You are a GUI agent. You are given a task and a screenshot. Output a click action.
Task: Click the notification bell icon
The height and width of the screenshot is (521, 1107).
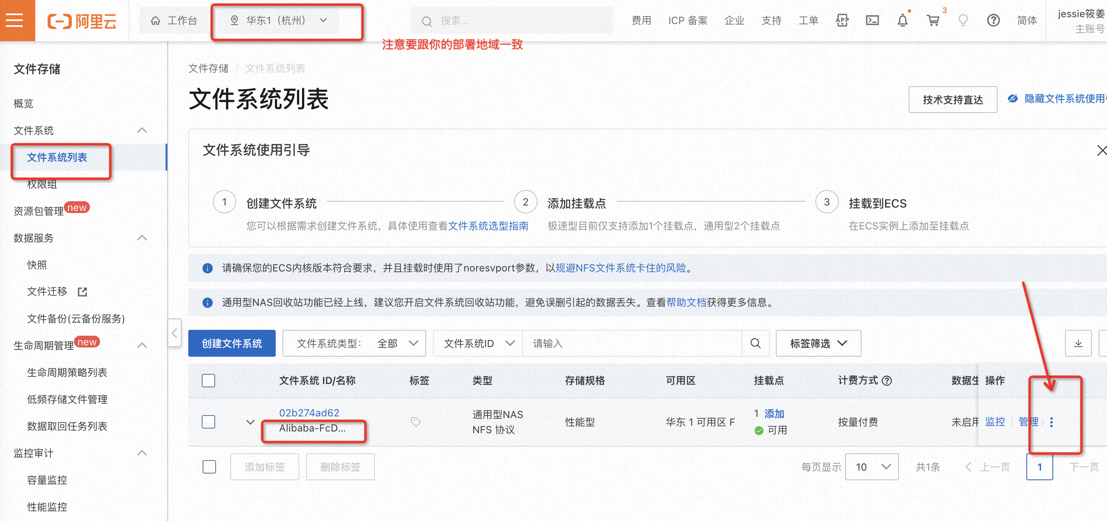click(902, 20)
